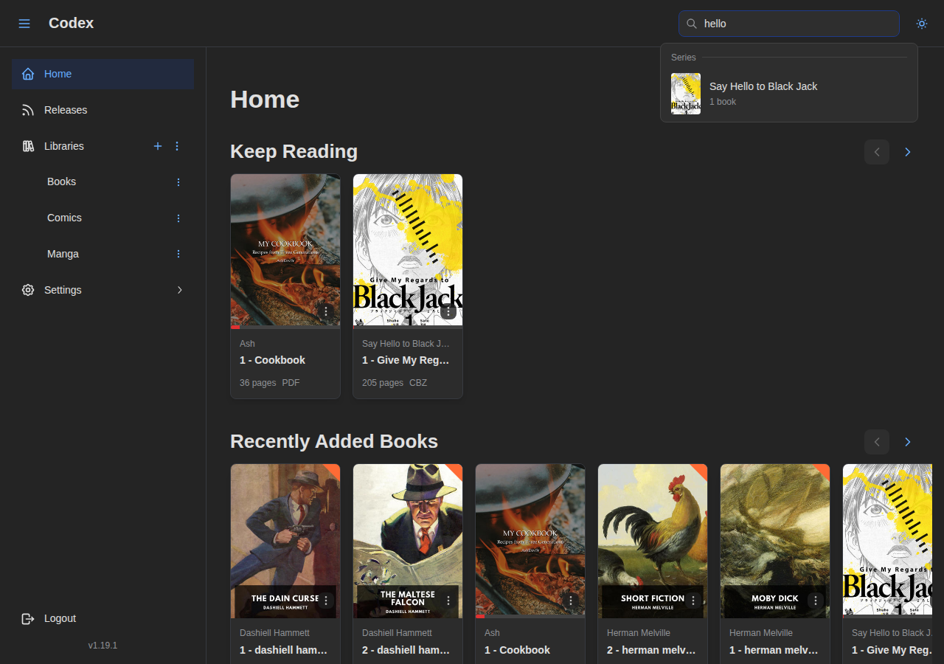Image resolution: width=944 pixels, height=664 pixels.
Task: Log out via sidebar Logout
Action: point(103,618)
